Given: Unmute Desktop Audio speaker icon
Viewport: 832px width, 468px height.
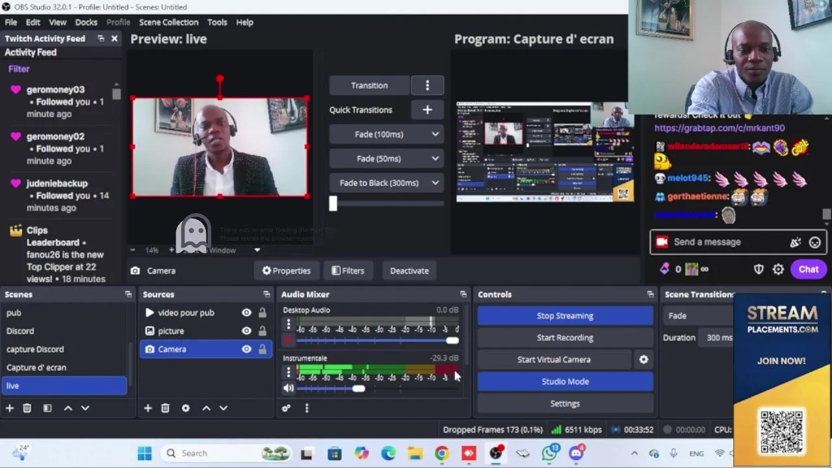Looking at the screenshot, I should coord(289,340).
